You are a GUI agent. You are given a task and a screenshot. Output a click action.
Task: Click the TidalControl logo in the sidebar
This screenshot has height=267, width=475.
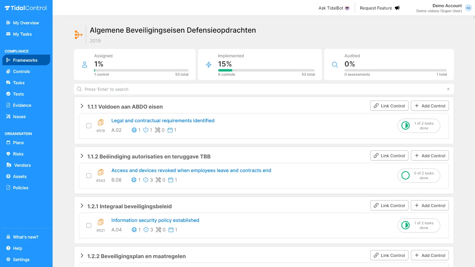tap(26, 8)
